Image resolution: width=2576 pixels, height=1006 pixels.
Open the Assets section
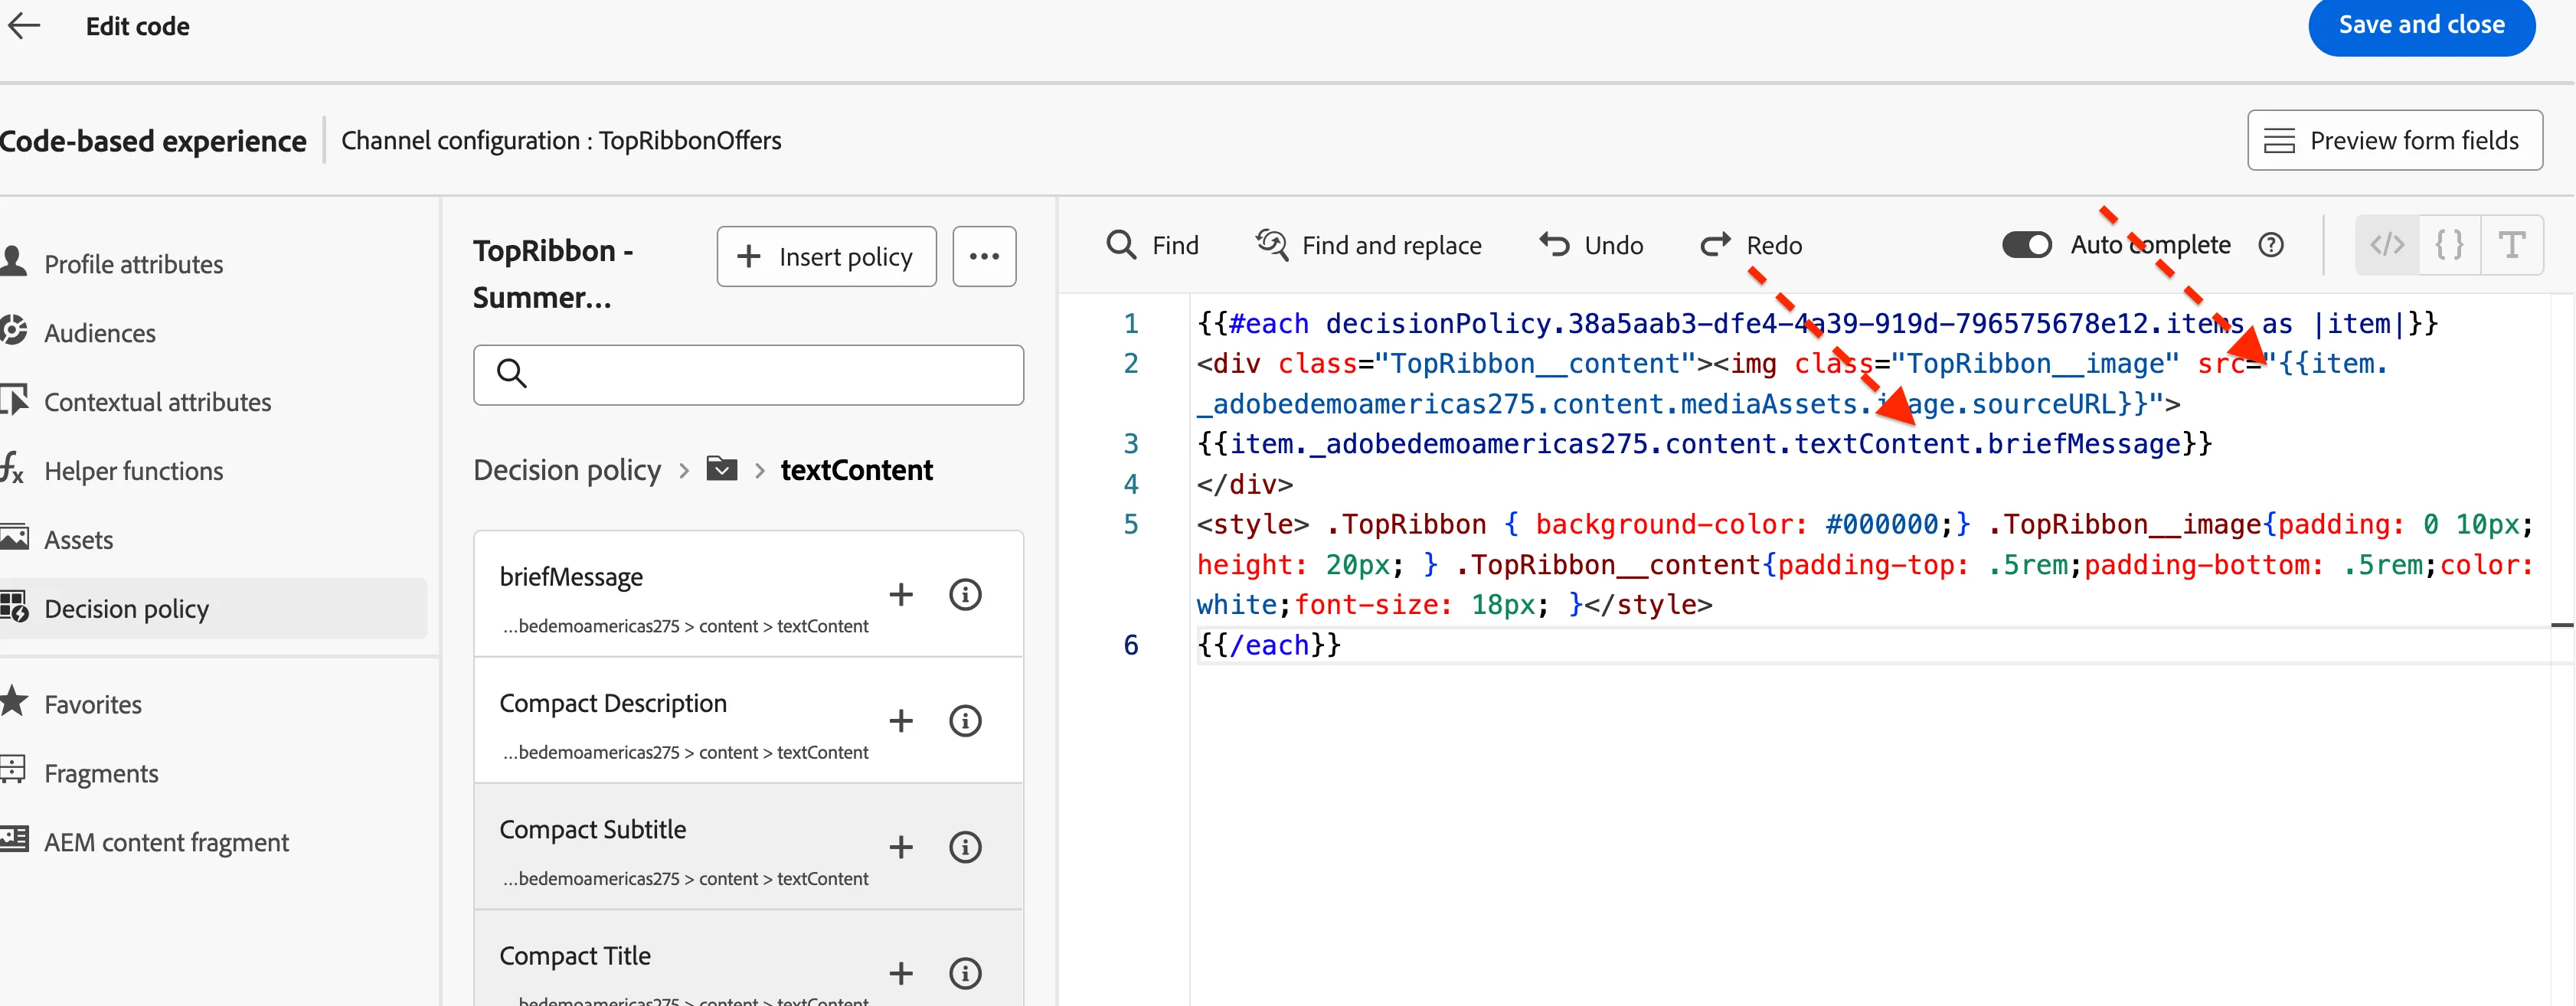tap(78, 540)
